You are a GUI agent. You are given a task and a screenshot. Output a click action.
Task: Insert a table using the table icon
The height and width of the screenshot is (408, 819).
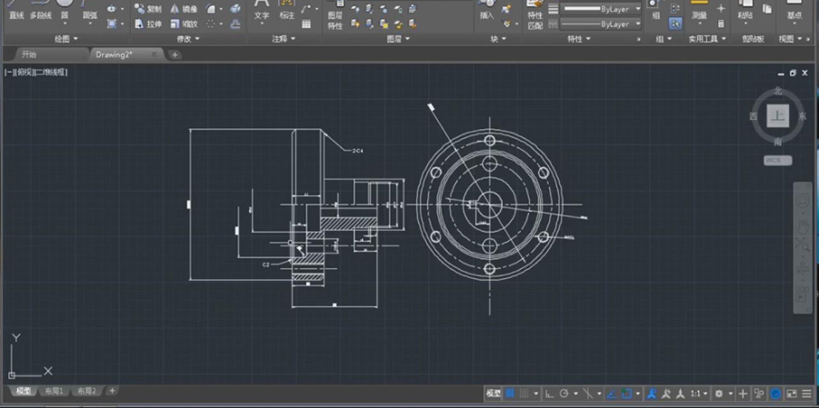(x=306, y=24)
